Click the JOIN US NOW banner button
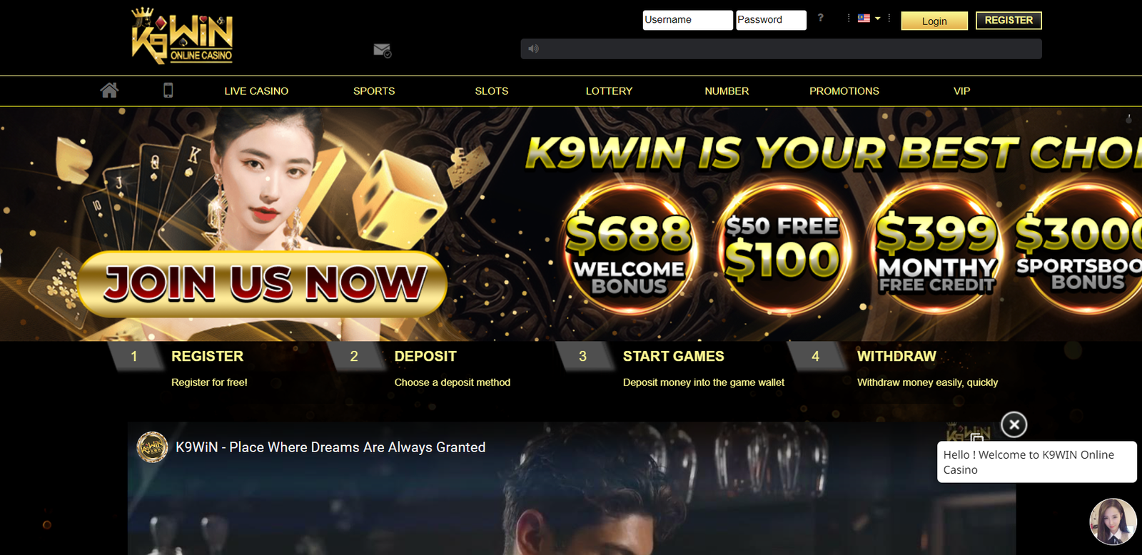The image size is (1142, 555). point(263,283)
